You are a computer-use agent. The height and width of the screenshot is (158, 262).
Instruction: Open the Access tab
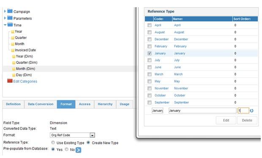point(85,104)
